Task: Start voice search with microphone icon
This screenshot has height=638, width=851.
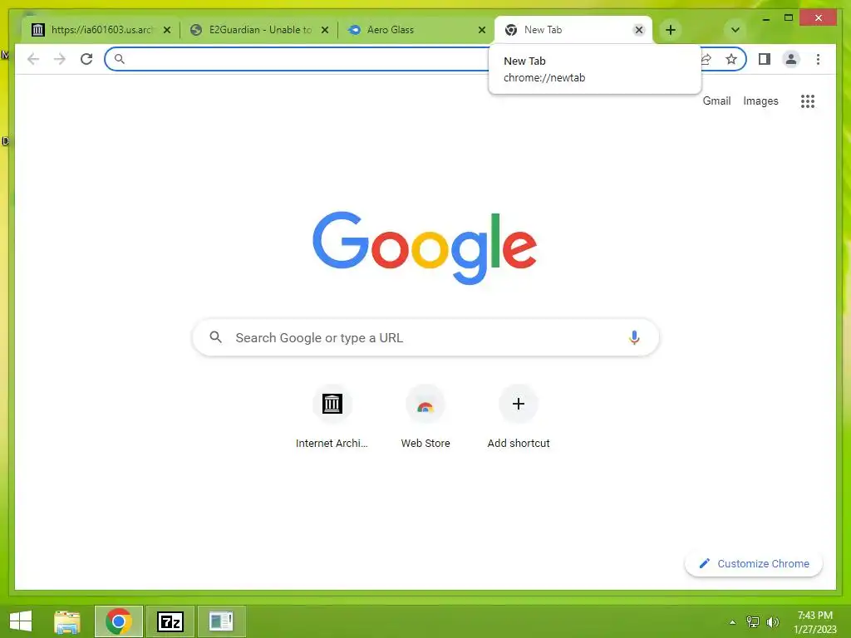Action: click(x=634, y=337)
